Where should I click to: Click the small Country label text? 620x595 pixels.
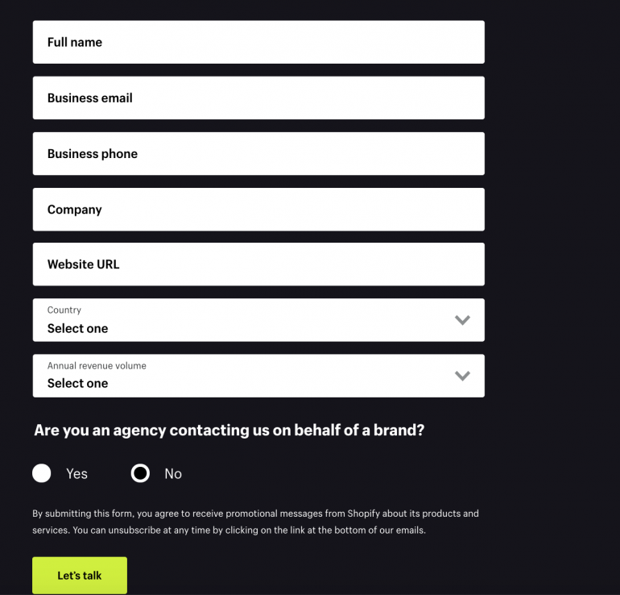tap(64, 310)
